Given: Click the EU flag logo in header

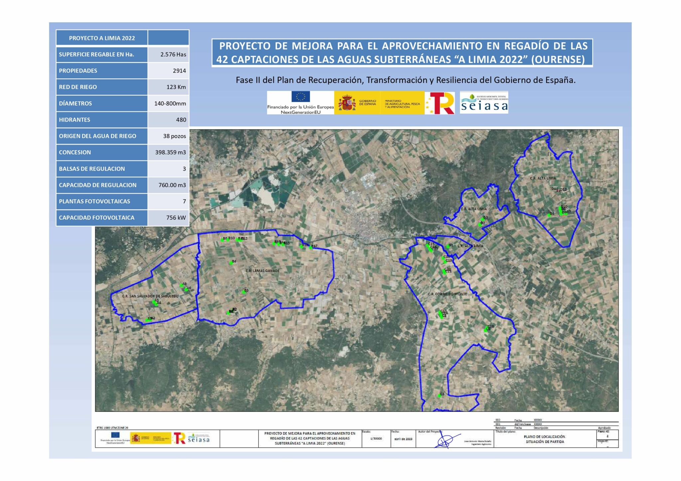Looking at the screenshot, I should [301, 96].
